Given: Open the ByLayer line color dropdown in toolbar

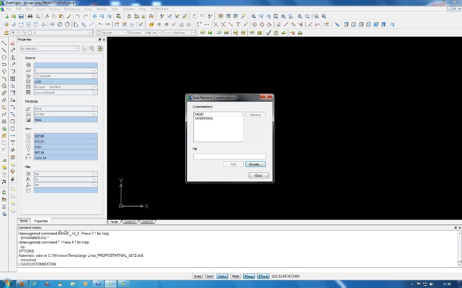Looking at the screenshot, I should tap(126, 33).
